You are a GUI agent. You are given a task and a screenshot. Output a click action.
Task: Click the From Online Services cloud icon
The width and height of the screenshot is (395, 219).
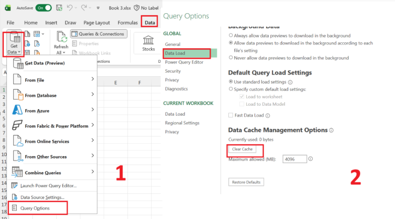click(18, 141)
